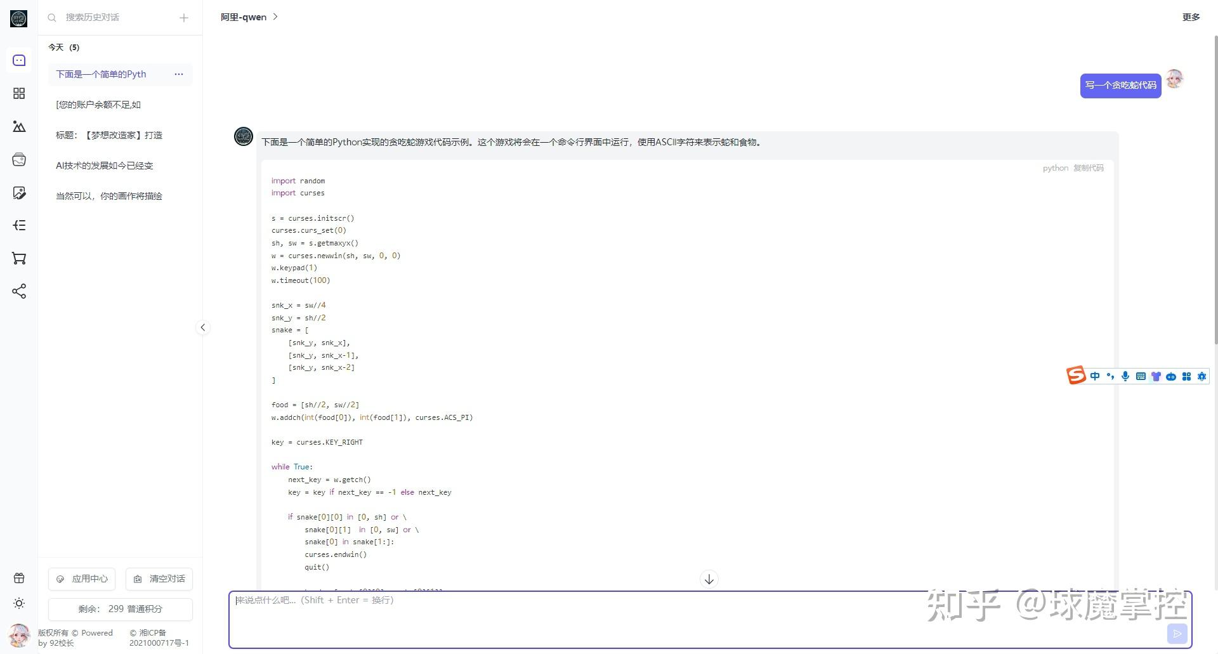Open Sogou toolbox grid icon
Image resolution: width=1218 pixels, height=654 pixels.
1186,376
